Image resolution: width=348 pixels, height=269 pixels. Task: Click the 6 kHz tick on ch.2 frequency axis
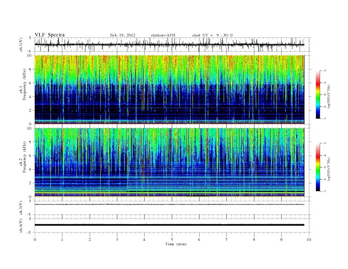click(x=31, y=156)
